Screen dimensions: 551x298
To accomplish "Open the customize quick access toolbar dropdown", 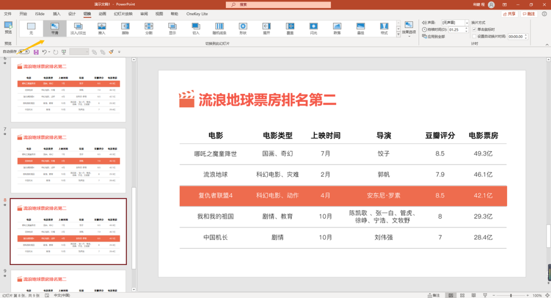I will 119,52.
